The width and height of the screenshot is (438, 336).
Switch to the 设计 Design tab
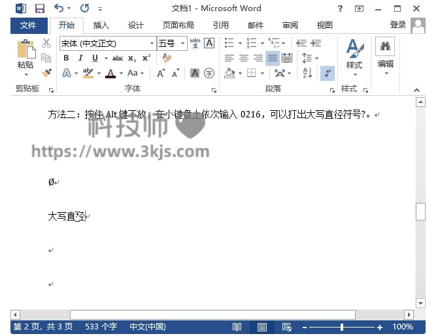point(135,25)
